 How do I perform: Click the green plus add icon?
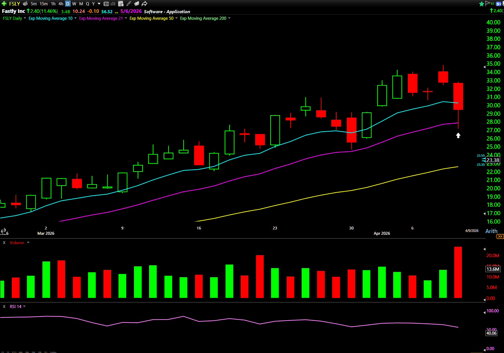click(4, 4)
